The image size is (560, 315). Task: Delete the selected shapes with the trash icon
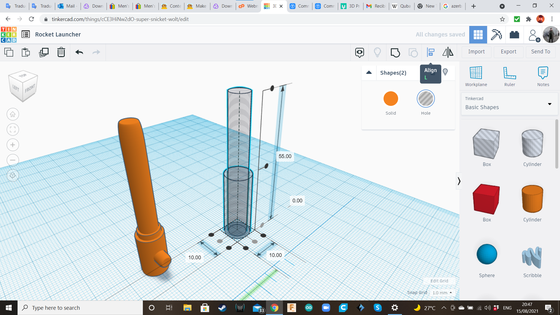61,52
